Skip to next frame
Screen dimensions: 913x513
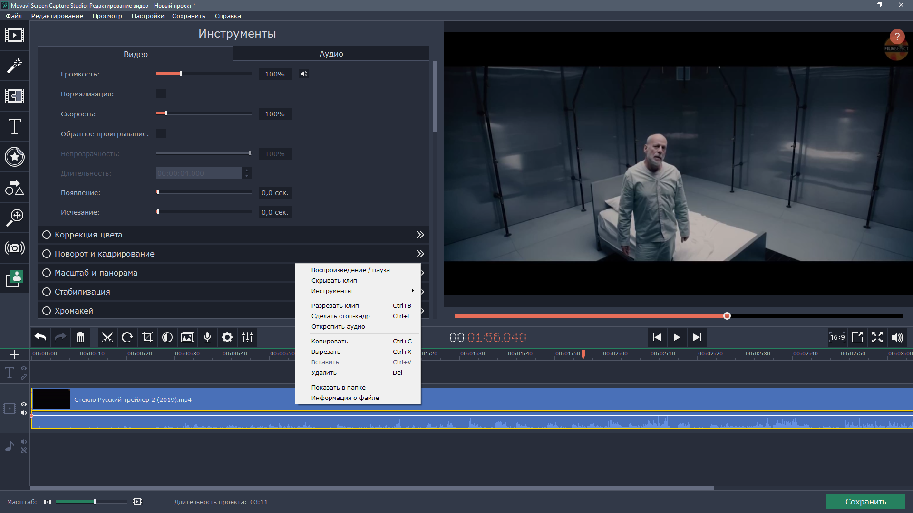[x=697, y=337]
